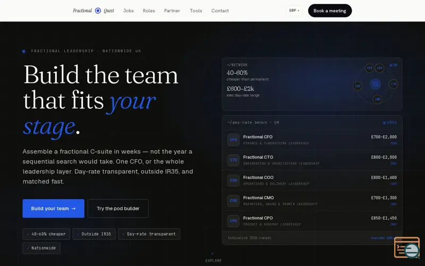The height and width of the screenshot is (266, 425).
Task: Open Try the pod builder
Action: click(118, 209)
